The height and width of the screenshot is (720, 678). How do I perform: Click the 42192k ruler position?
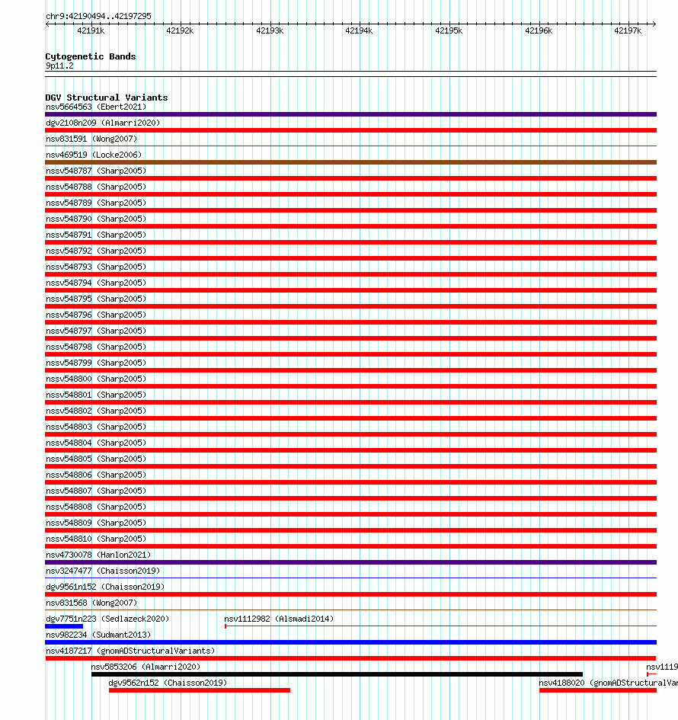pos(180,30)
